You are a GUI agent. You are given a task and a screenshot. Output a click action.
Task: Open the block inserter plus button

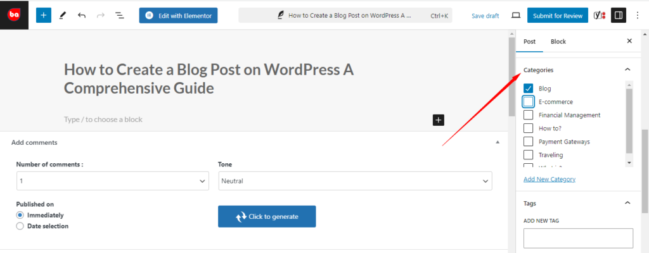(44, 16)
